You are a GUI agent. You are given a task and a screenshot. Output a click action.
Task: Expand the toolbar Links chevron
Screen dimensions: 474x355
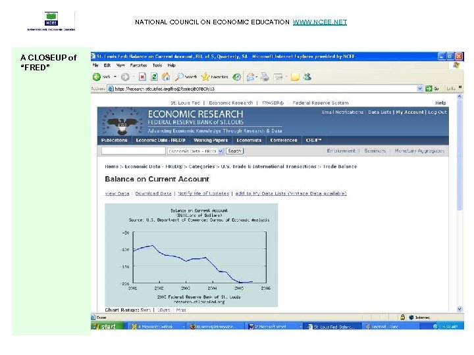(x=460, y=87)
